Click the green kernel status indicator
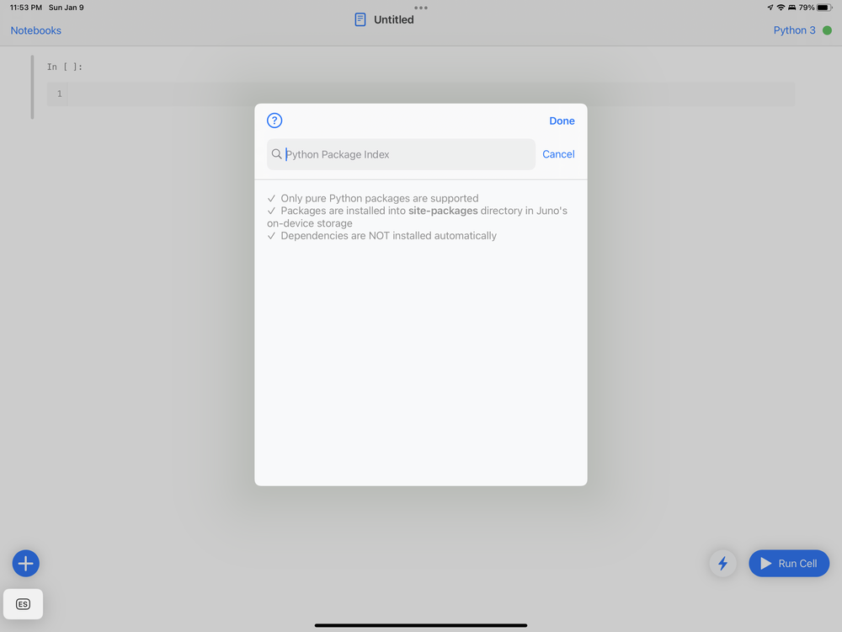 [x=827, y=30]
